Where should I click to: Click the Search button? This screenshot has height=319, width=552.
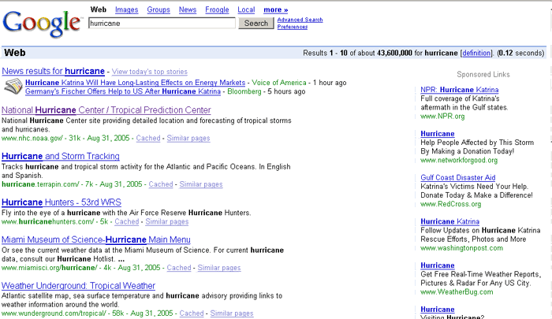(256, 23)
